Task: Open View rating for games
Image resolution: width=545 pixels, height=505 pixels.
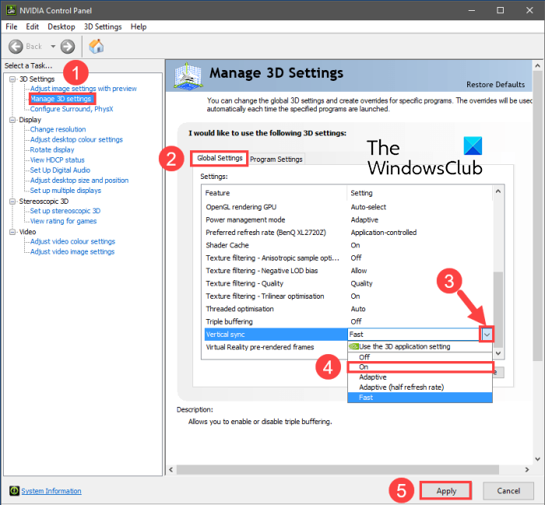Action: [x=63, y=221]
